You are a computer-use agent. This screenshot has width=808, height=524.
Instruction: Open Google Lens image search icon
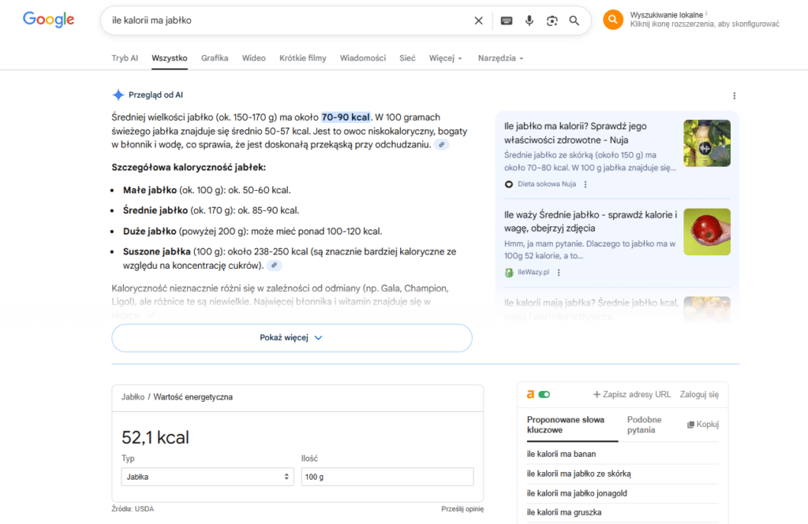coord(552,20)
